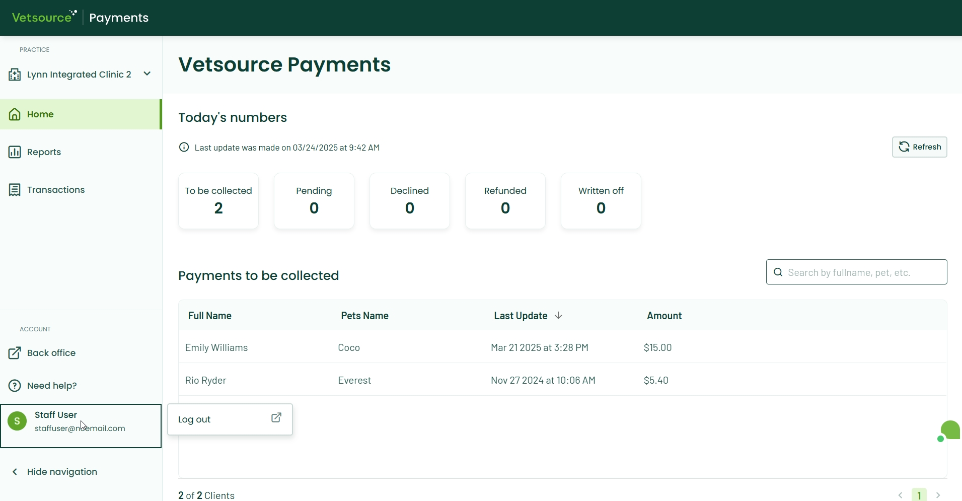Click the Staff User avatar circle
This screenshot has height=501, width=962.
click(x=17, y=421)
